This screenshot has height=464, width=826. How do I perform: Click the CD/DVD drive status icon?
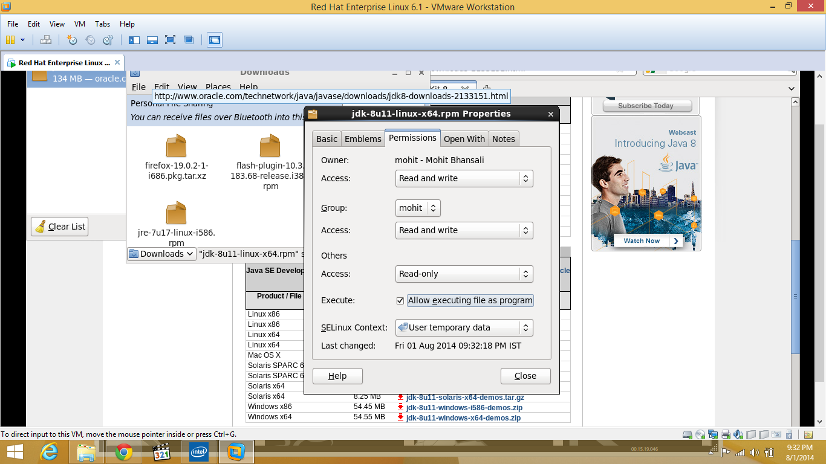tap(700, 434)
